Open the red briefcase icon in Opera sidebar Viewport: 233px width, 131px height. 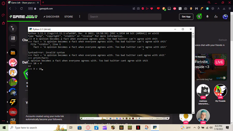(x=3, y=23)
